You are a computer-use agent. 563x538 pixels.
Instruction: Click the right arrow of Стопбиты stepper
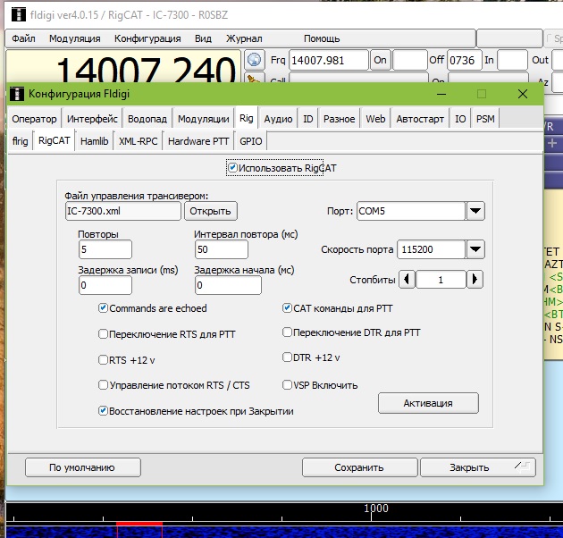[475, 280]
